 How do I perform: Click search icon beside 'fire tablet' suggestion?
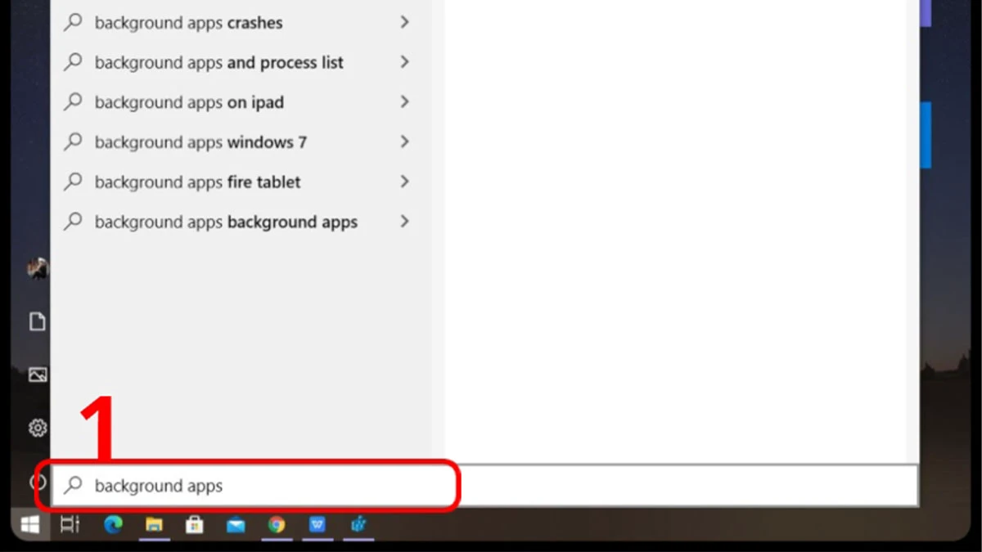pos(74,181)
